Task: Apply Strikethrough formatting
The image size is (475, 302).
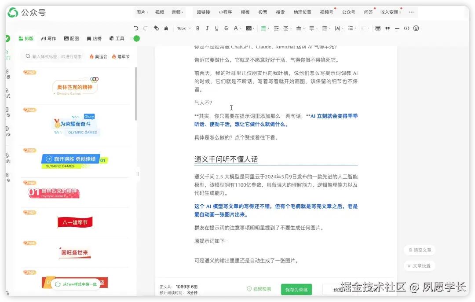Action: click(x=226, y=28)
